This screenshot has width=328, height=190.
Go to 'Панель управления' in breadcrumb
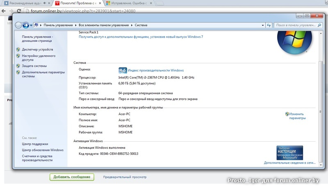(58, 25)
